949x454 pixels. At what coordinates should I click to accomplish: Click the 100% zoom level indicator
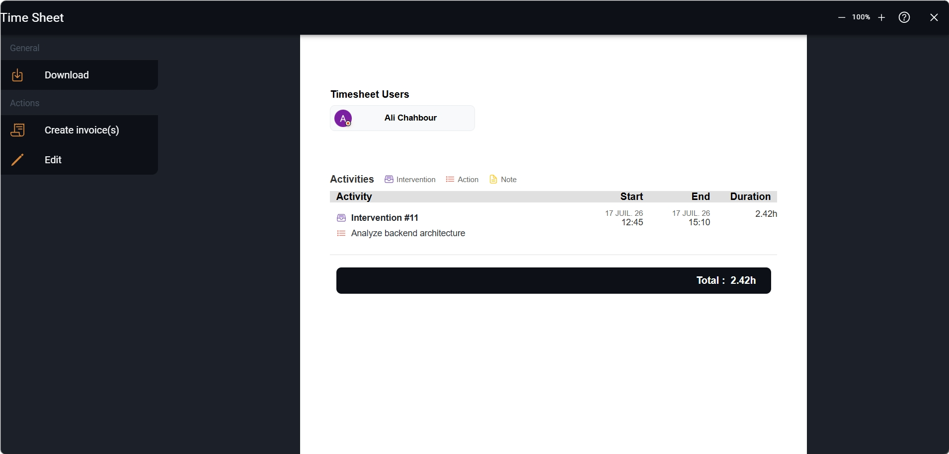tap(861, 17)
